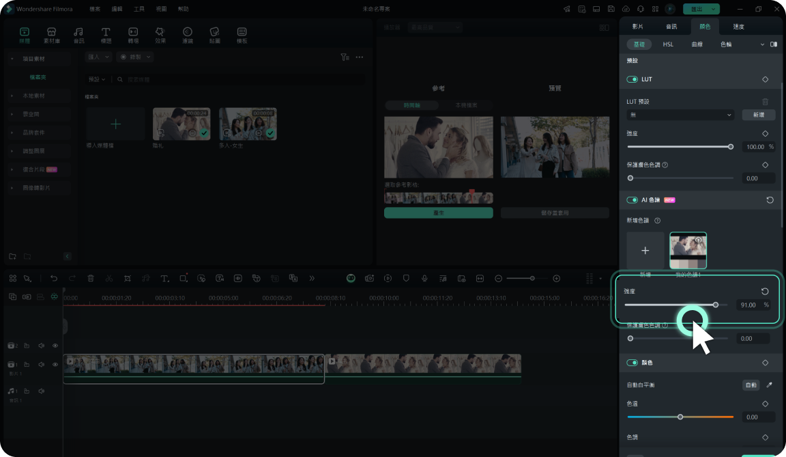Click the 新增 button beside LUT preset
Image resolution: width=786 pixels, height=457 pixels.
click(759, 115)
